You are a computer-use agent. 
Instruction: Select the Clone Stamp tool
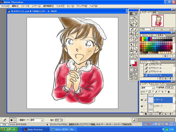pyautogui.click(x=131, y=33)
